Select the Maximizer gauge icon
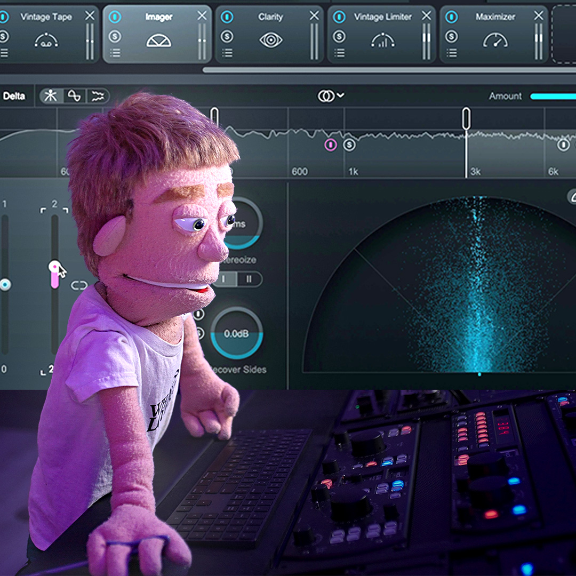This screenshot has width=576, height=576. coord(495,41)
